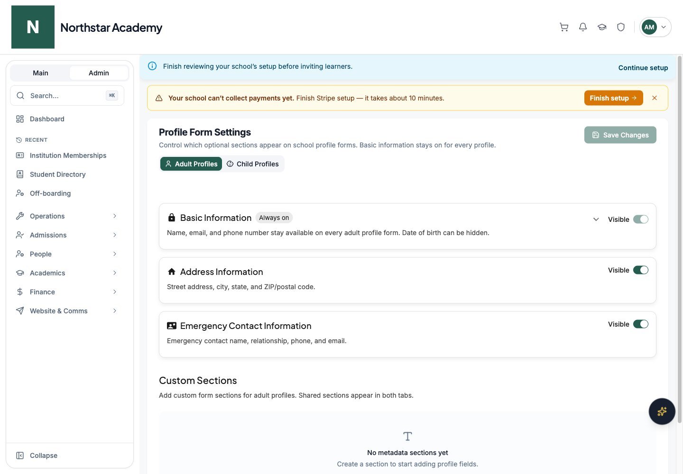The width and height of the screenshot is (683, 474).
Task: Switch to the Main sidebar tab
Action: [x=40, y=73]
